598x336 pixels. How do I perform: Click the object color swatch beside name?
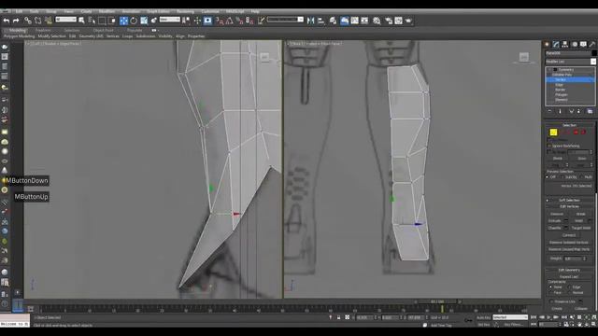pos(593,53)
